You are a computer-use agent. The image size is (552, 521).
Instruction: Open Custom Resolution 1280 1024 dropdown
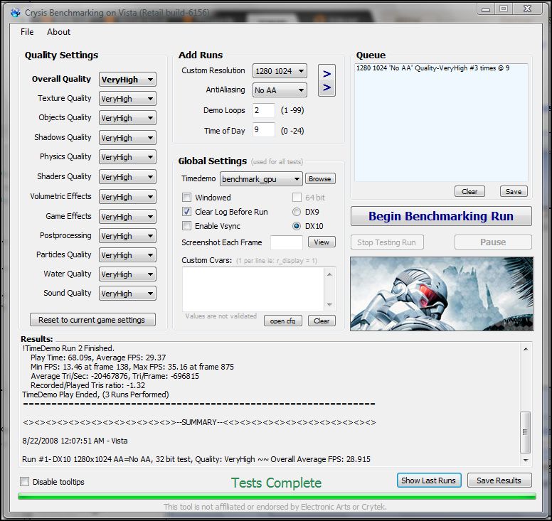coord(280,71)
